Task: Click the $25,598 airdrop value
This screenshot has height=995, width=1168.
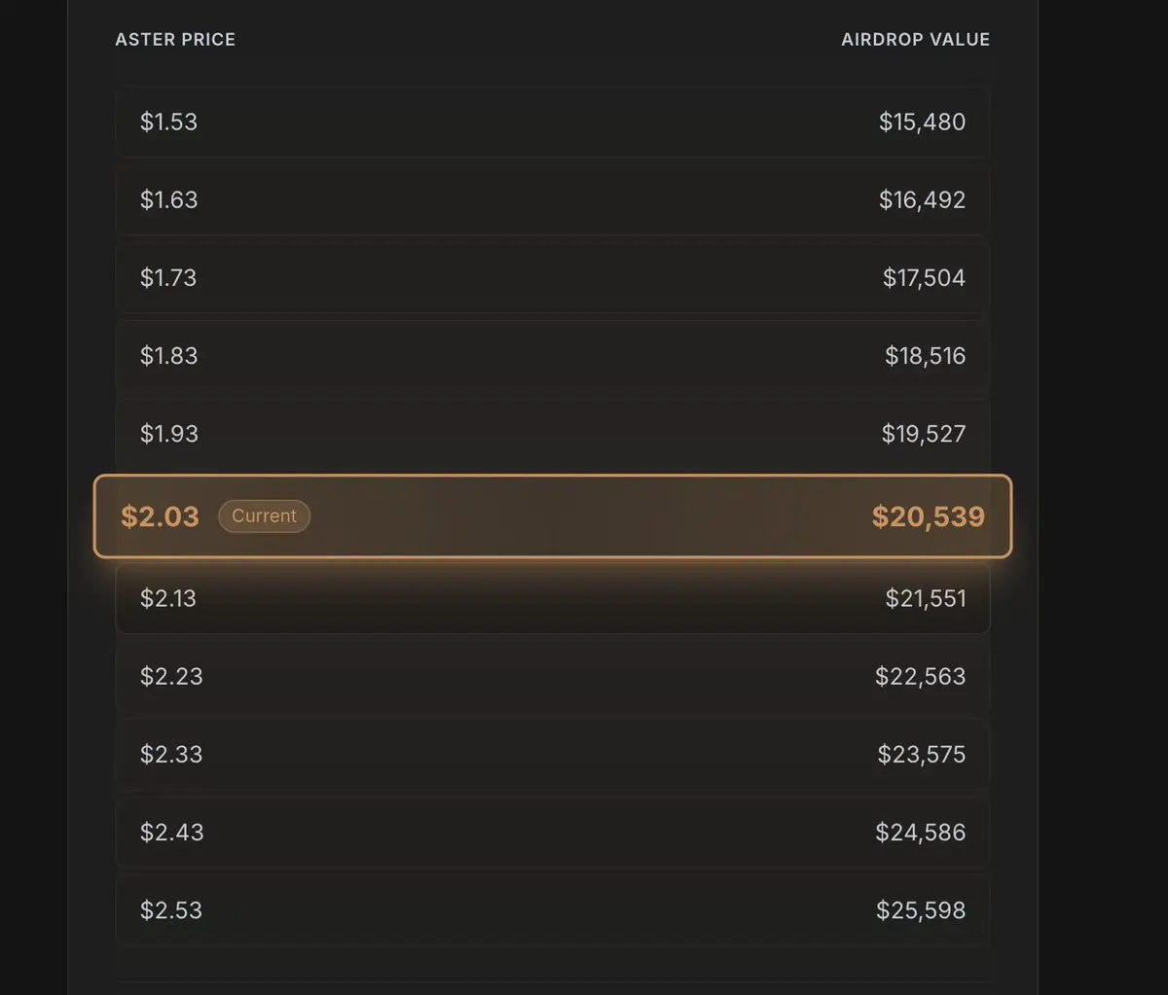Action: 920,910
